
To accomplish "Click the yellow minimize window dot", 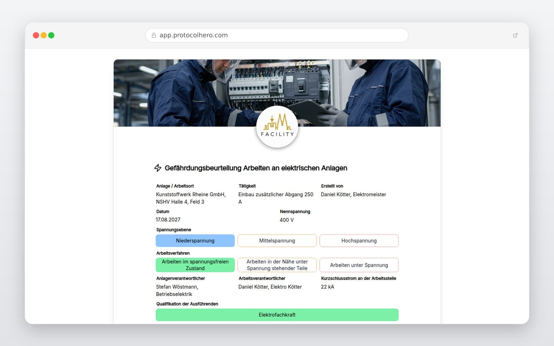I will point(44,35).
